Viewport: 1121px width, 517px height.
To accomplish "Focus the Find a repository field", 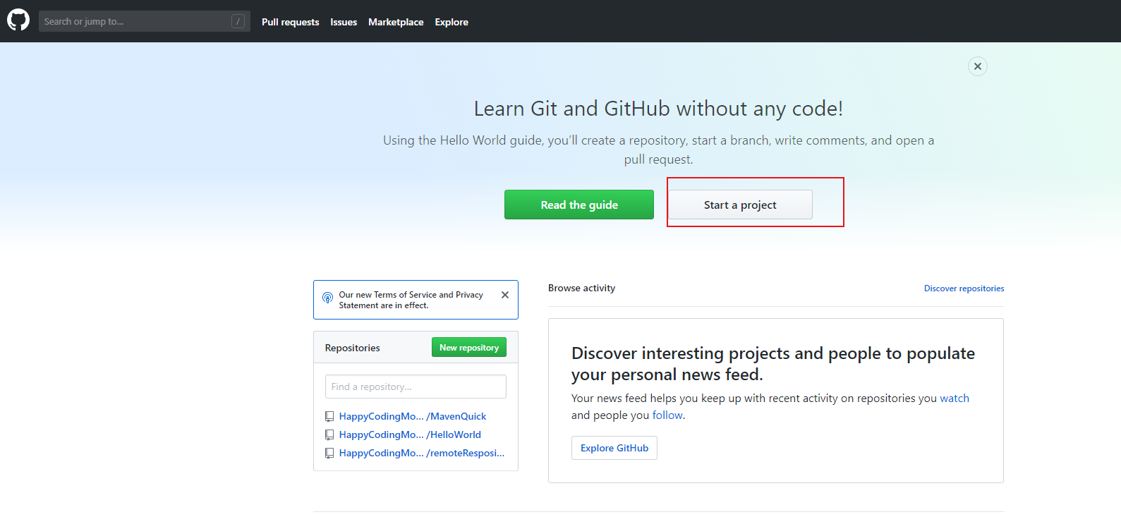I will coord(416,387).
